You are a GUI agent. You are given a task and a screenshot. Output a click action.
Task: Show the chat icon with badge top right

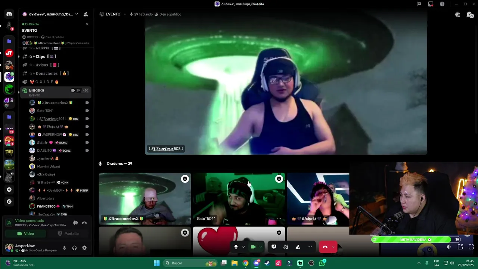coord(470,15)
